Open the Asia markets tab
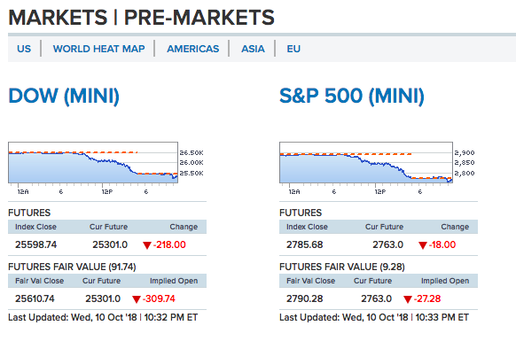 click(x=253, y=49)
